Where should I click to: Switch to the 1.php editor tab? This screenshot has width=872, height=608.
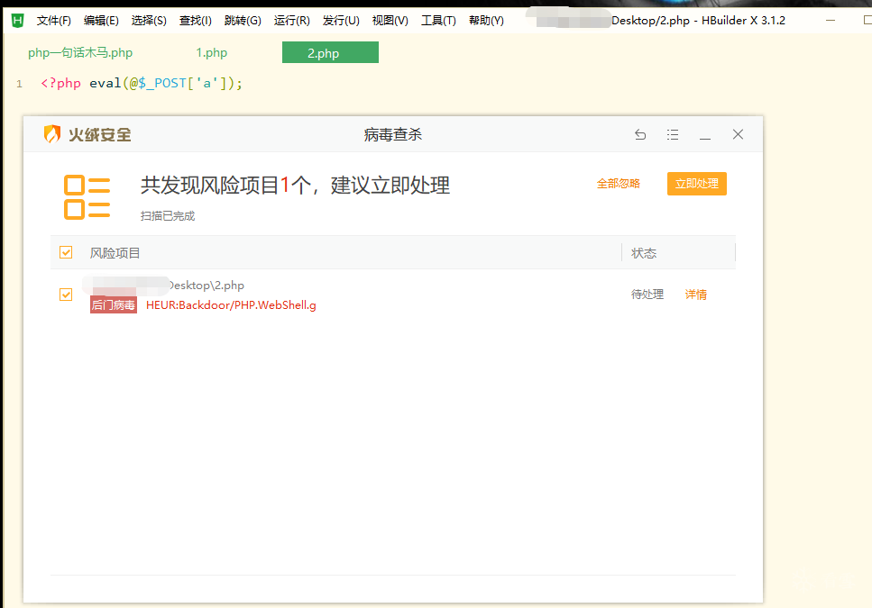pos(211,53)
